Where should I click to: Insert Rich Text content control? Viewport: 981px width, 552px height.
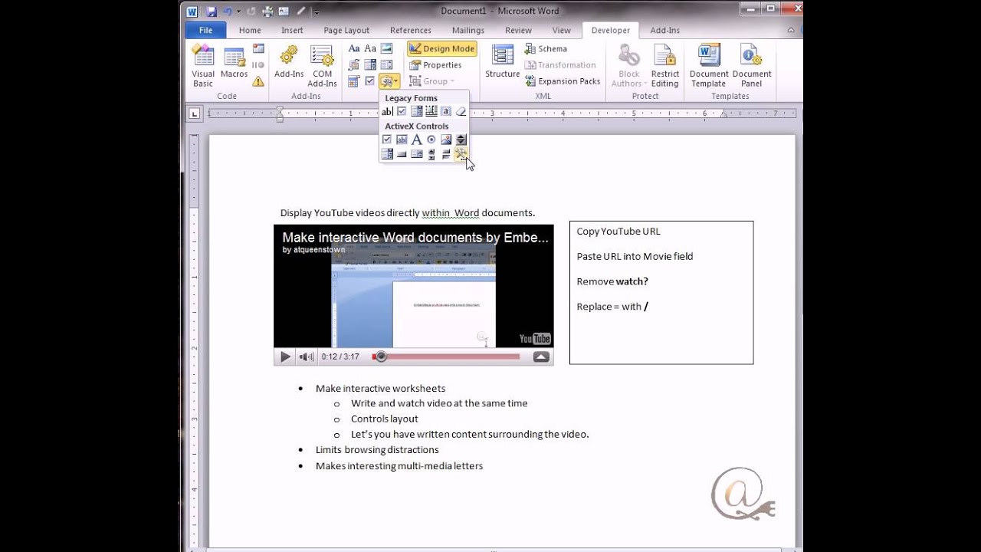[354, 48]
